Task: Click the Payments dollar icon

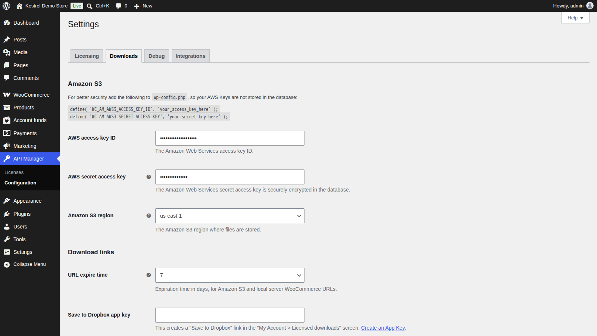Action: pyautogui.click(x=7, y=133)
